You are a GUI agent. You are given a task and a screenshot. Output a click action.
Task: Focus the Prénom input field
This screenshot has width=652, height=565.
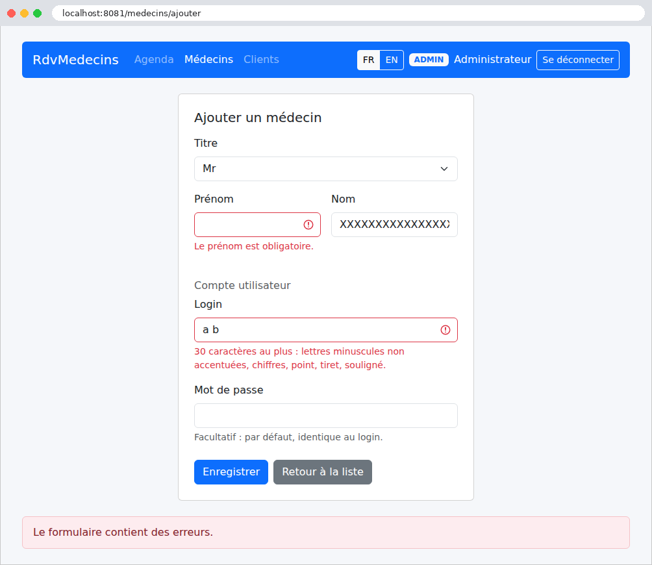257,225
